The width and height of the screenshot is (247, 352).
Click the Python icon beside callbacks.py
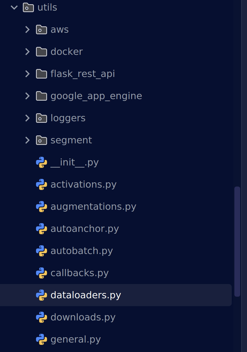(x=42, y=273)
